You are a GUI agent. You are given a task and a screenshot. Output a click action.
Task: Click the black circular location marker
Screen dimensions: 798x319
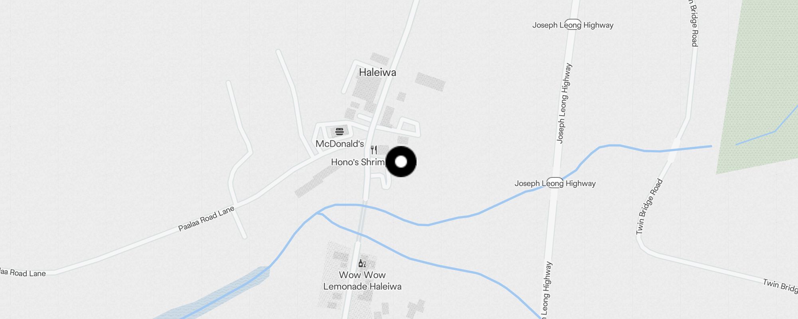(401, 161)
